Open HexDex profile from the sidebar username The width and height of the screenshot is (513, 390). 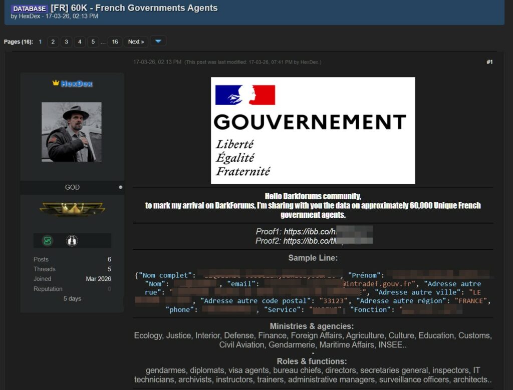pos(77,84)
